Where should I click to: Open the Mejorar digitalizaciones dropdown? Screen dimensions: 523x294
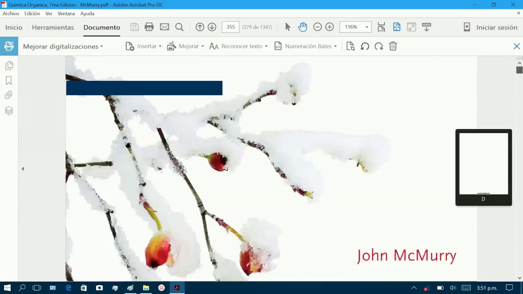pyautogui.click(x=63, y=47)
